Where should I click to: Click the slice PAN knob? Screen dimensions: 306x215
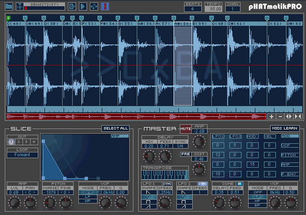click(30, 203)
